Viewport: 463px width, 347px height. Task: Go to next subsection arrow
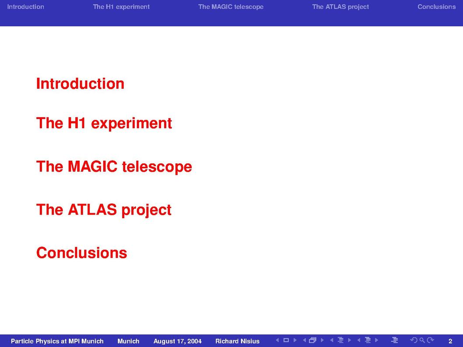pos(350,340)
